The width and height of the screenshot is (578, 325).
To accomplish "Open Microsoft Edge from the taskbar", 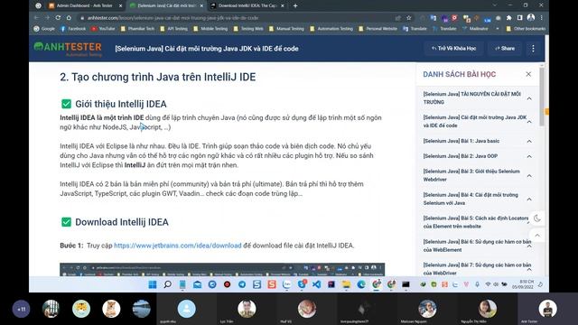I will coord(361,284).
